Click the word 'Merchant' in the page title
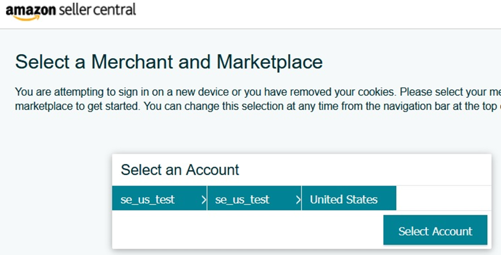Image resolution: width=501 pixels, height=255 pixels. (x=132, y=62)
